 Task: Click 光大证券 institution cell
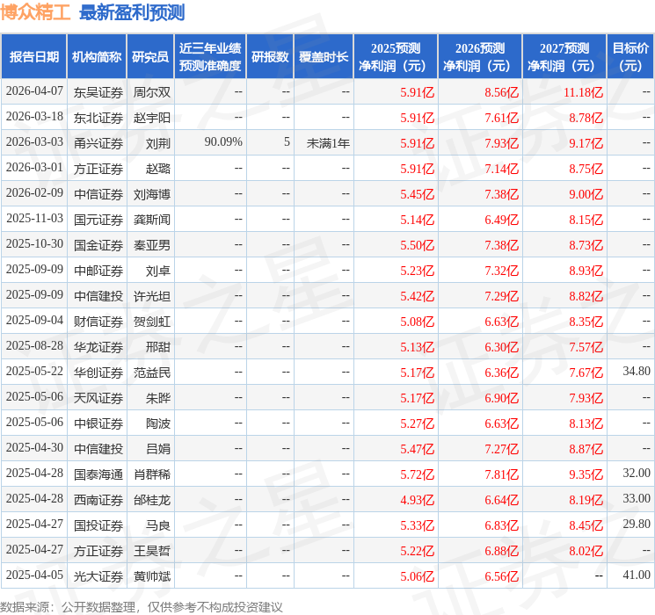tap(98, 576)
